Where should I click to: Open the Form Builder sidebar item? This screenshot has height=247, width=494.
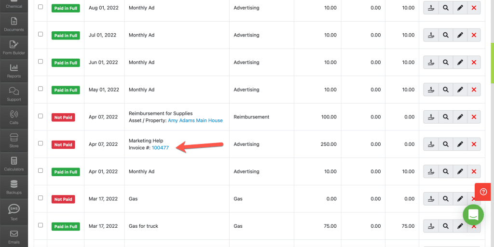[14, 48]
